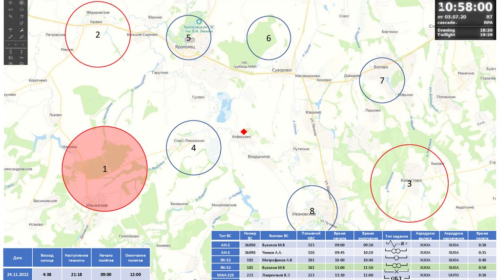The image size is (500, 280).
Task: Click the 'Наступление темноты' header cell
Action: pyautogui.click(x=77, y=258)
